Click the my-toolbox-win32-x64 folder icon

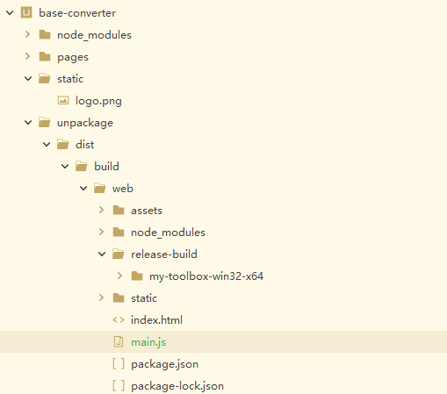tap(137, 276)
